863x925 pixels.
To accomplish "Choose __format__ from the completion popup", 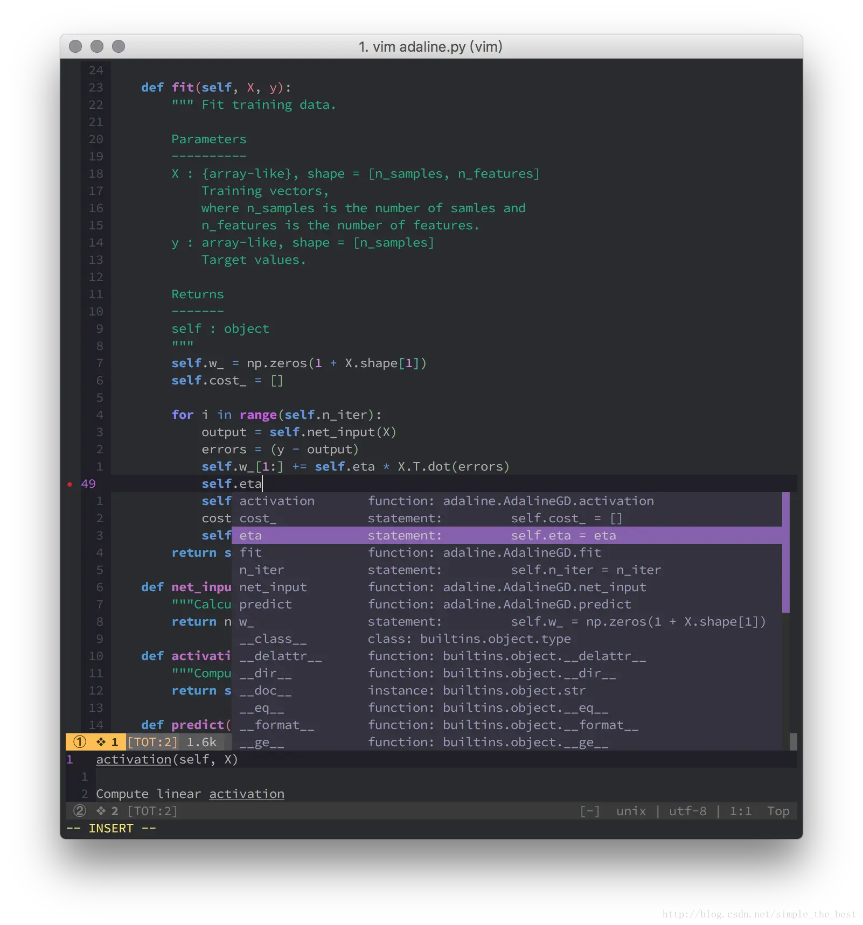I will click(506, 725).
